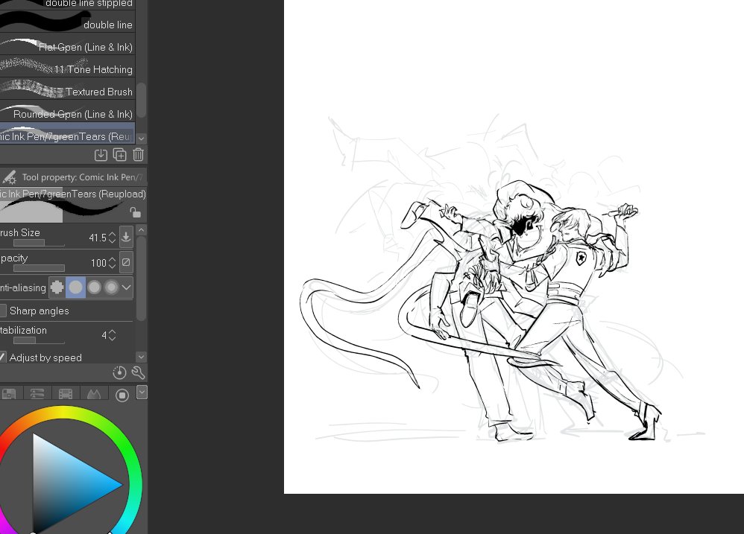Toggle the brush lock icon in Tool property
744x534 pixels.
135,212
